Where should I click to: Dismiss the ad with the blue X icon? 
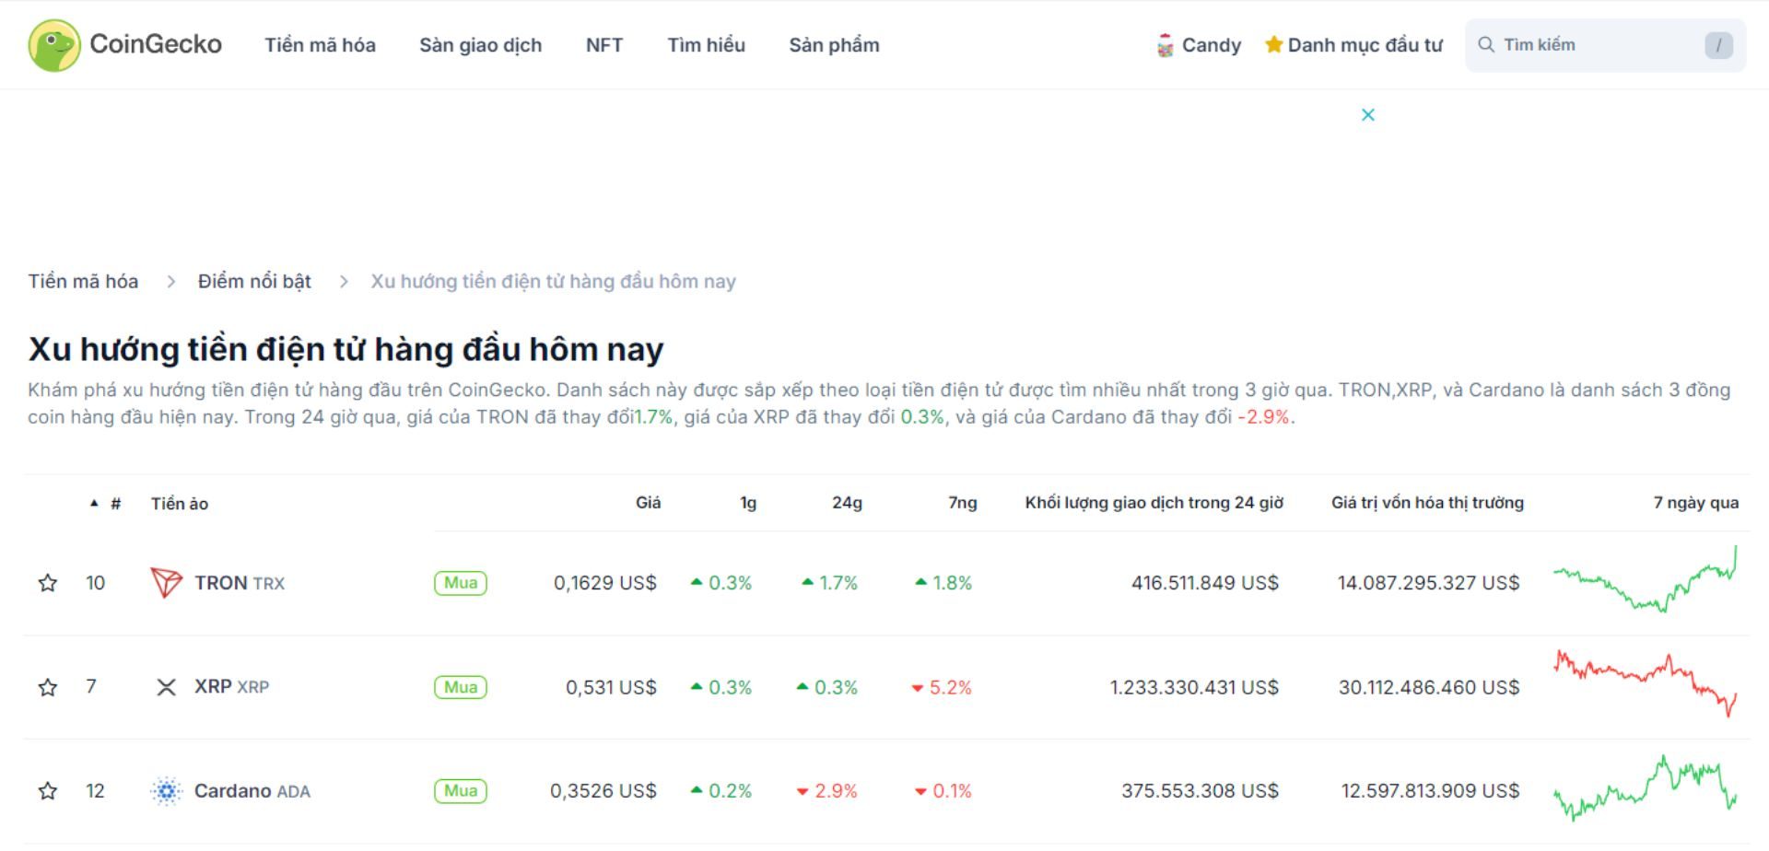pyautogui.click(x=1369, y=114)
